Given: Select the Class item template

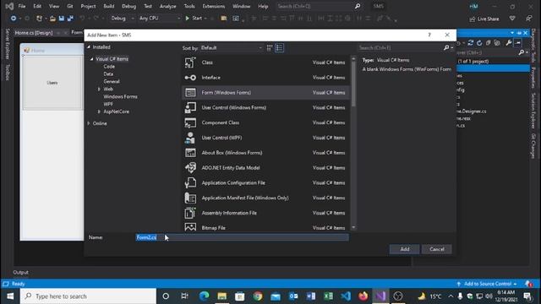Looking at the screenshot, I should coord(265,62).
